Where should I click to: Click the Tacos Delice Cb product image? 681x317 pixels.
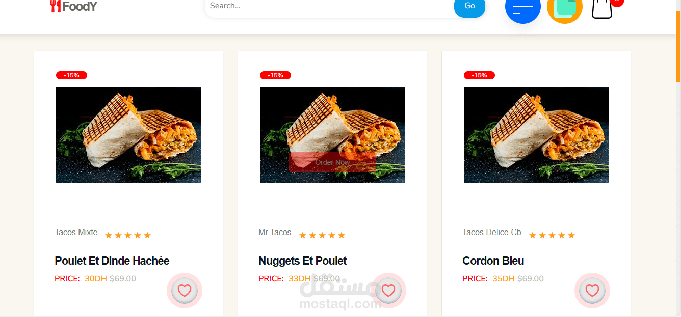click(536, 134)
